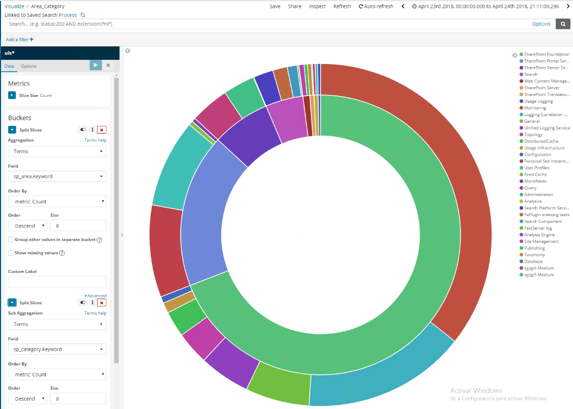Collapse the editor sidebar with the arrow icon
The height and width of the screenshot is (409, 573).
(x=128, y=51)
